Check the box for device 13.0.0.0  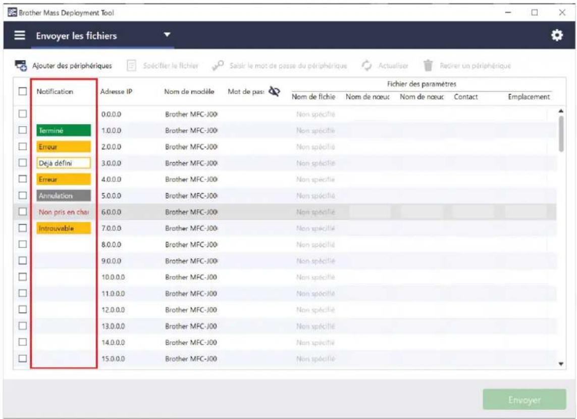coord(22,326)
